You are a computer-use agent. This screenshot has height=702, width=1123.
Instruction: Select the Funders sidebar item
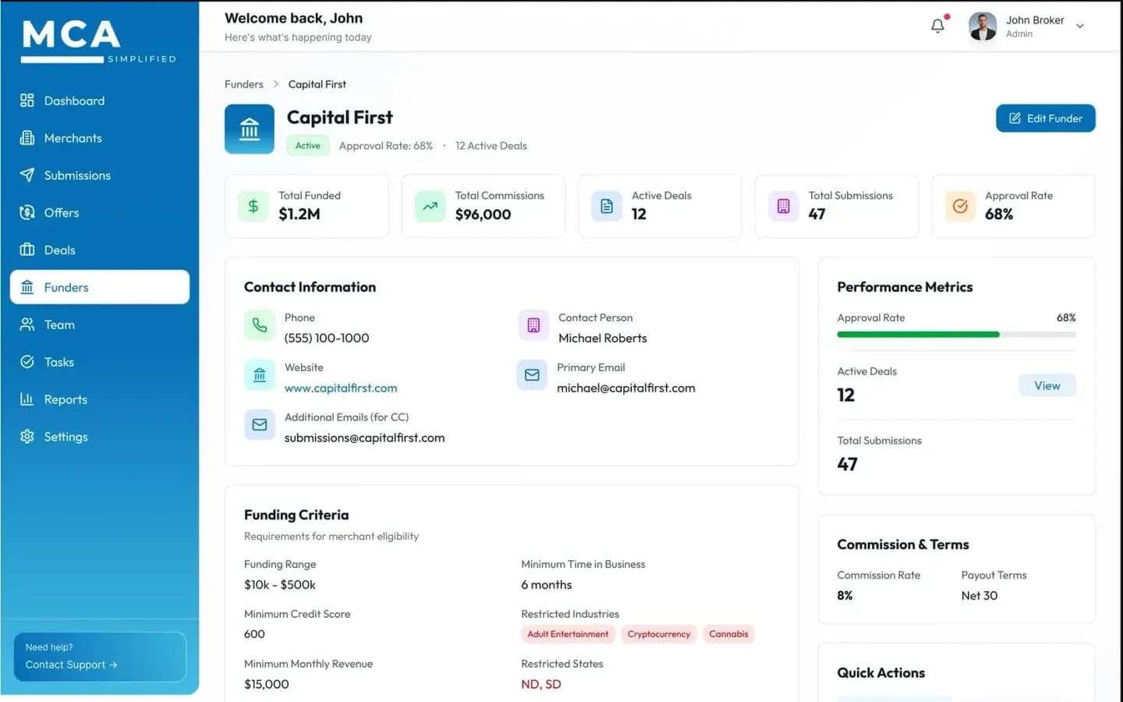pos(100,287)
